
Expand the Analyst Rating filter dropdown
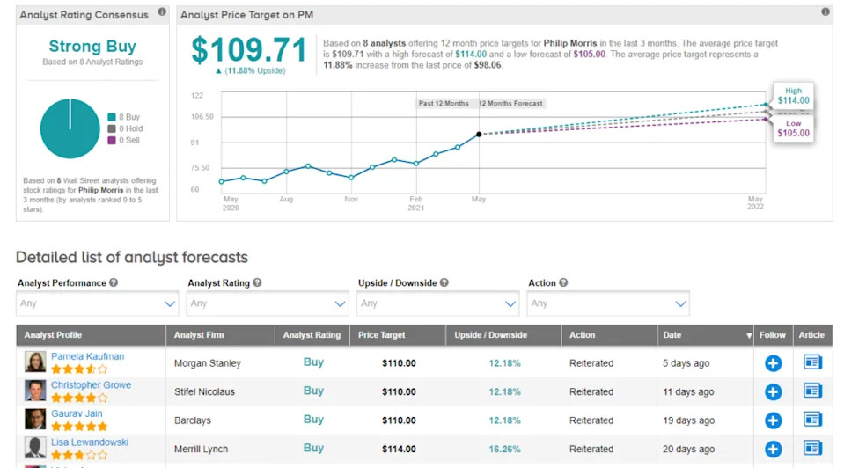pos(268,303)
